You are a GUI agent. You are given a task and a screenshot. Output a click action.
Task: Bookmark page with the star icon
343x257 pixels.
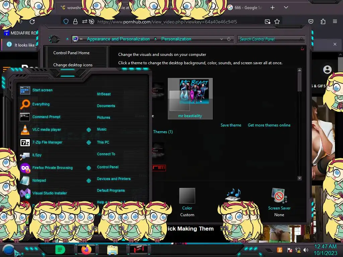[277, 21]
